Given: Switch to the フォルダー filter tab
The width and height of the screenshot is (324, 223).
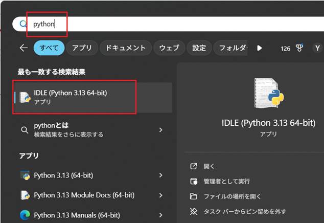Looking at the screenshot, I should tap(230, 48).
